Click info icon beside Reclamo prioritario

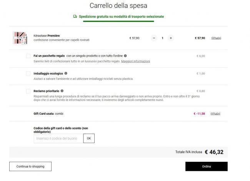pos(62,91)
